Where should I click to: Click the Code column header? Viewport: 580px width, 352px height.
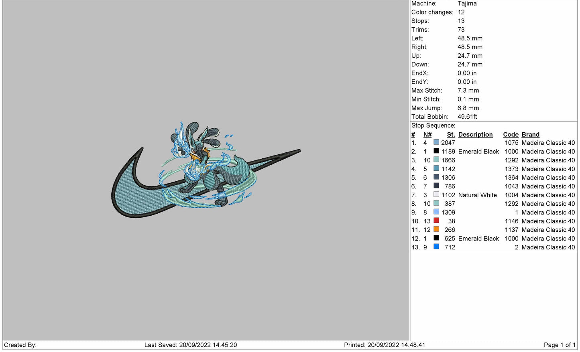[x=511, y=135]
